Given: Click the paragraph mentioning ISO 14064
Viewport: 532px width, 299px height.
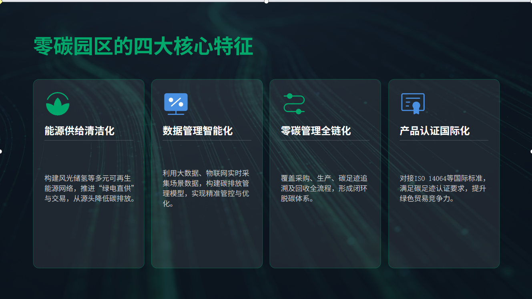Looking at the screenshot, I should [x=443, y=188].
